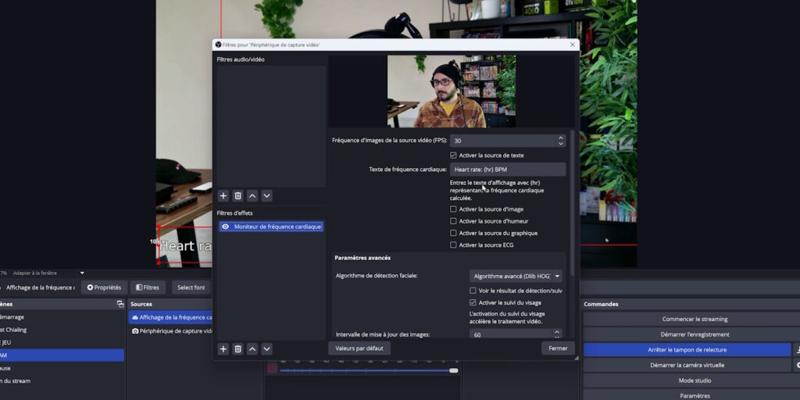This screenshot has width=800, height=400.
Task: Toggle Voir le résultat de détection checkbox
Action: pos(473,291)
